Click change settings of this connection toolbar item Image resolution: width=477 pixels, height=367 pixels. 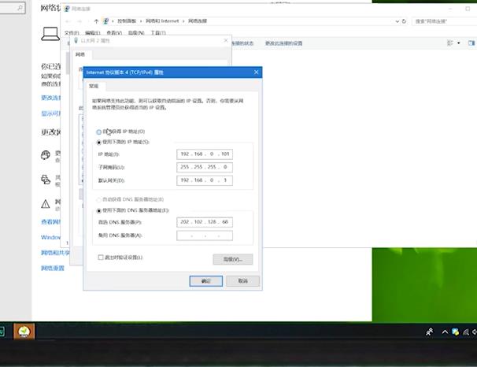click(283, 43)
